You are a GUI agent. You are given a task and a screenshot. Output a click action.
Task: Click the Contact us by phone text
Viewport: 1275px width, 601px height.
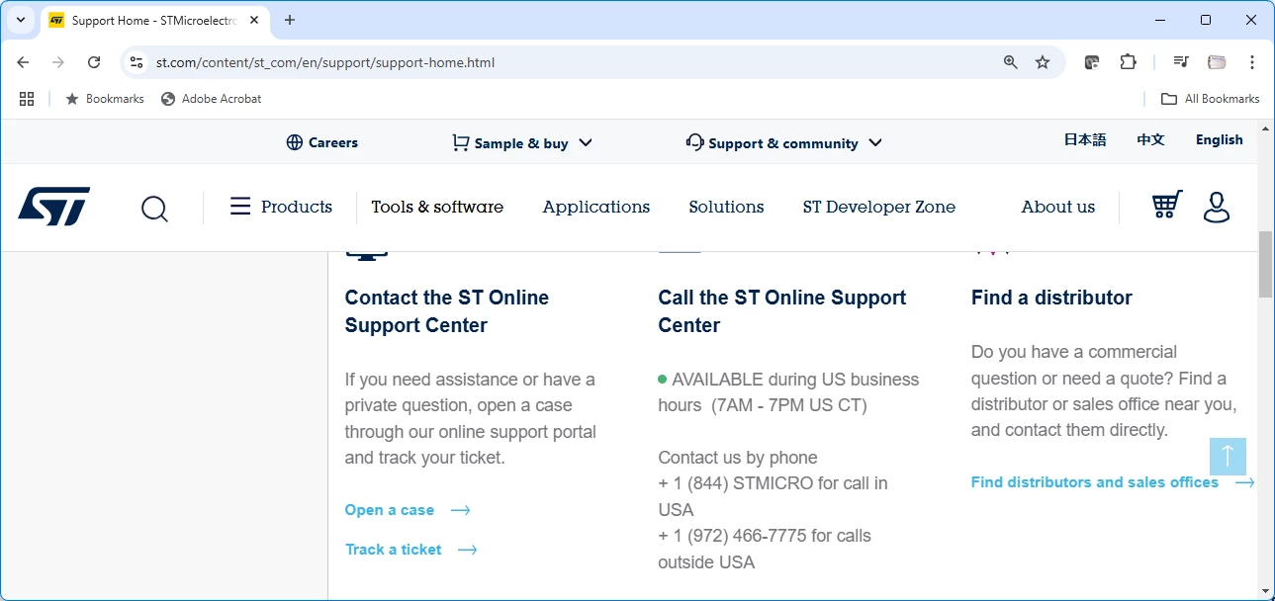point(738,458)
